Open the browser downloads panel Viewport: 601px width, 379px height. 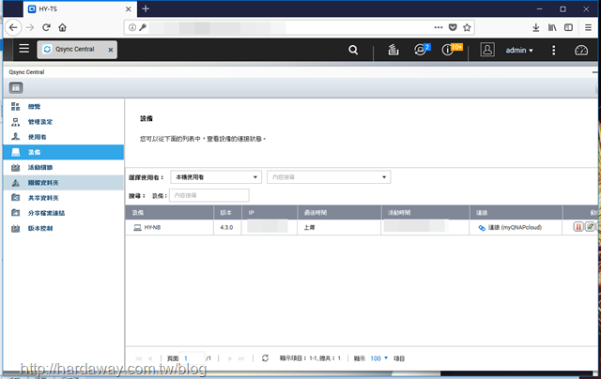536,27
